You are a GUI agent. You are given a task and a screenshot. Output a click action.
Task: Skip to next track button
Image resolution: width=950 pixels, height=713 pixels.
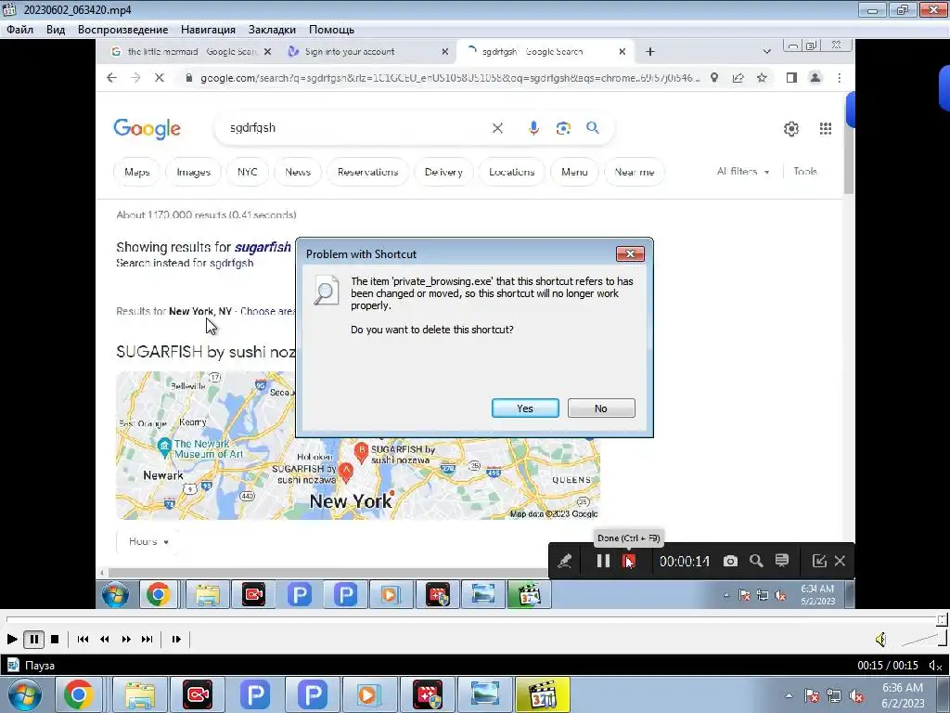tap(148, 639)
